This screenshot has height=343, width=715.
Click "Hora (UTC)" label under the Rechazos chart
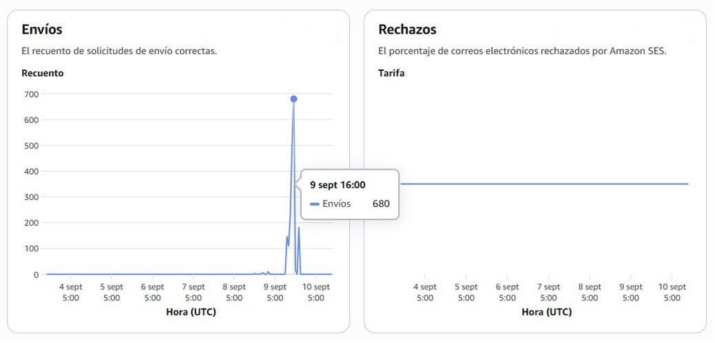tap(547, 311)
